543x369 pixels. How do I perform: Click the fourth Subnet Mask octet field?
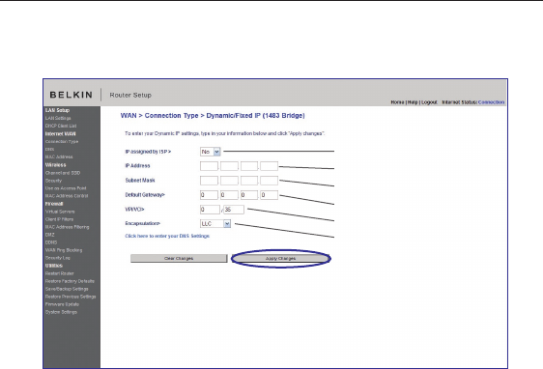pos(269,181)
